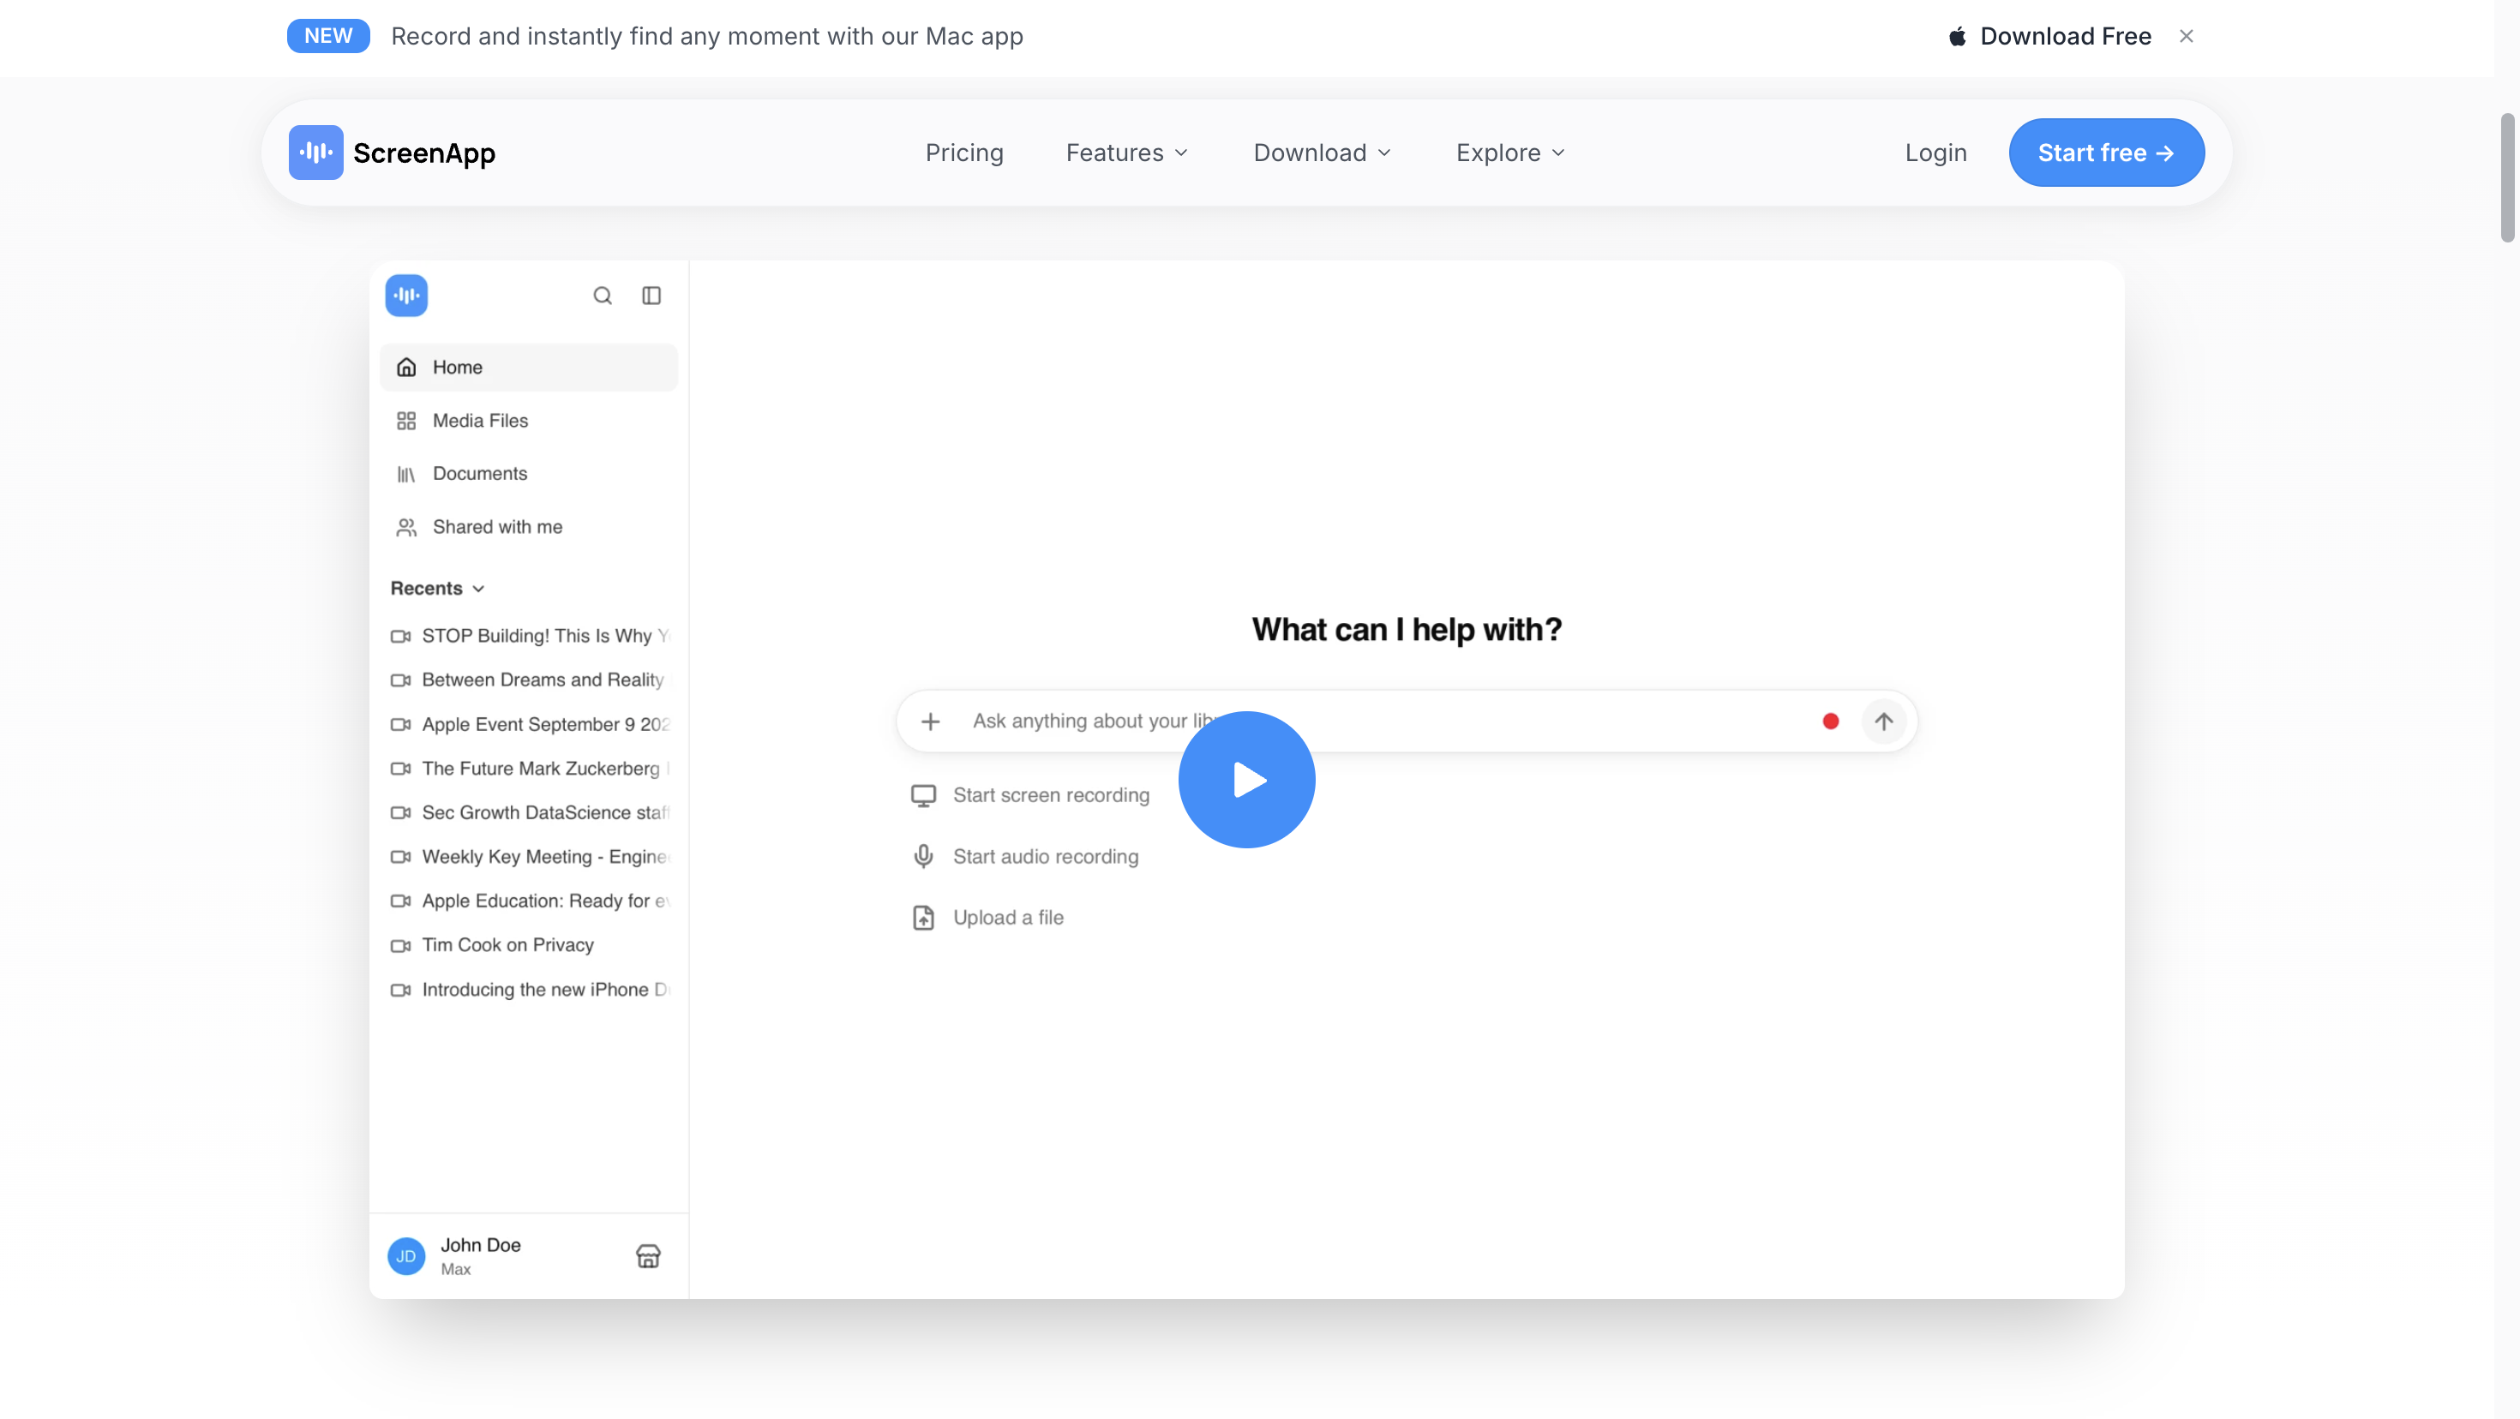Click the Shared with me people icon
The width and height of the screenshot is (2520, 1419).
(406, 527)
